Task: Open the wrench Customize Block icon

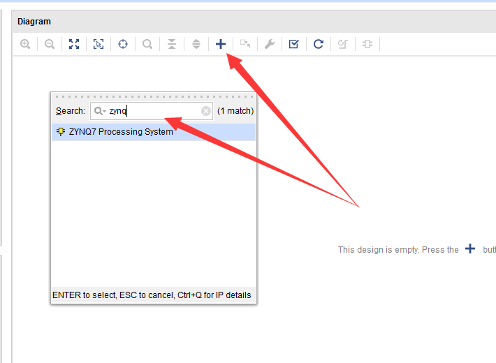Action: pyautogui.click(x=270, y=44)
